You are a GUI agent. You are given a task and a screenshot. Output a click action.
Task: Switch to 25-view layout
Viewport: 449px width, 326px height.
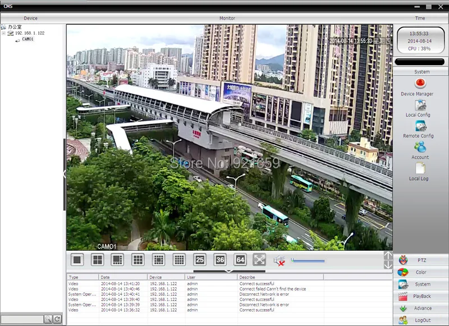click(x=200, y=260)
